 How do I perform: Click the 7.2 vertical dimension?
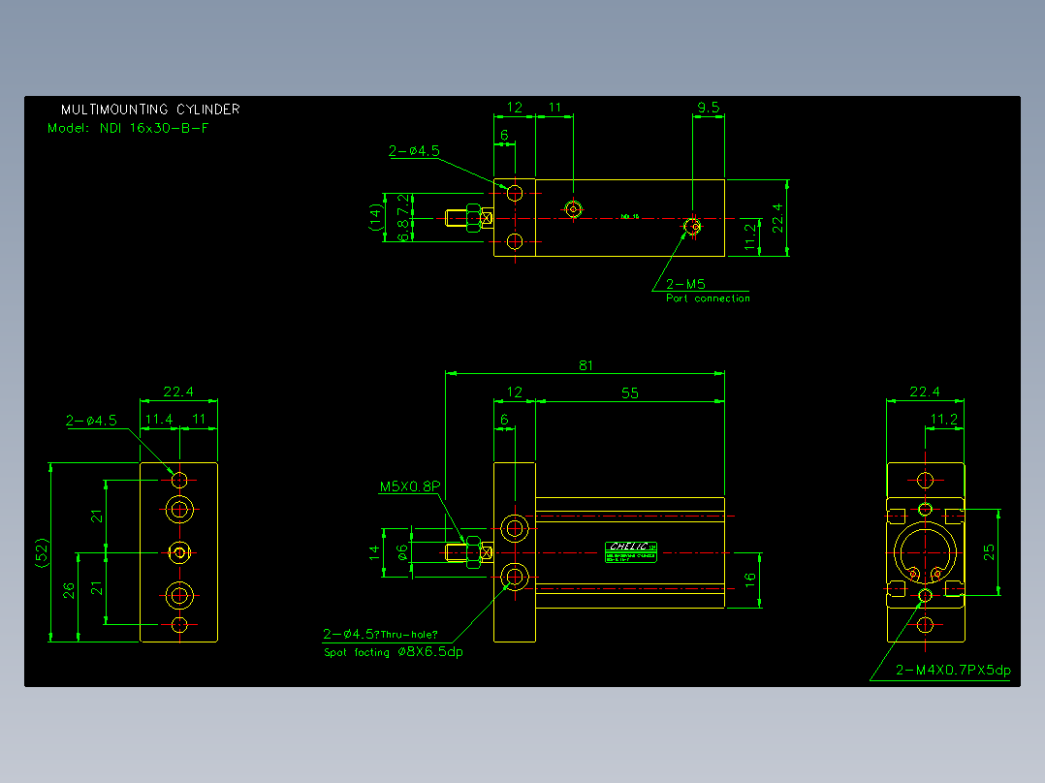point(402,204)
